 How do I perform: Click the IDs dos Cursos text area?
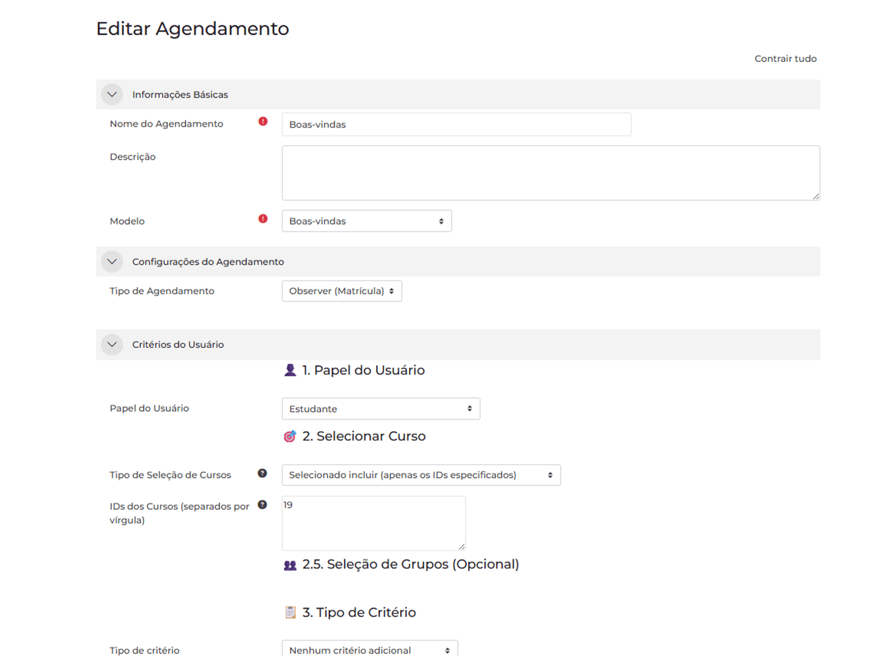(373, 523)
